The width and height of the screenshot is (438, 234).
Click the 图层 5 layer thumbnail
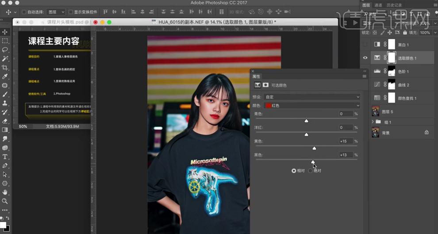(x=376, y=111)
